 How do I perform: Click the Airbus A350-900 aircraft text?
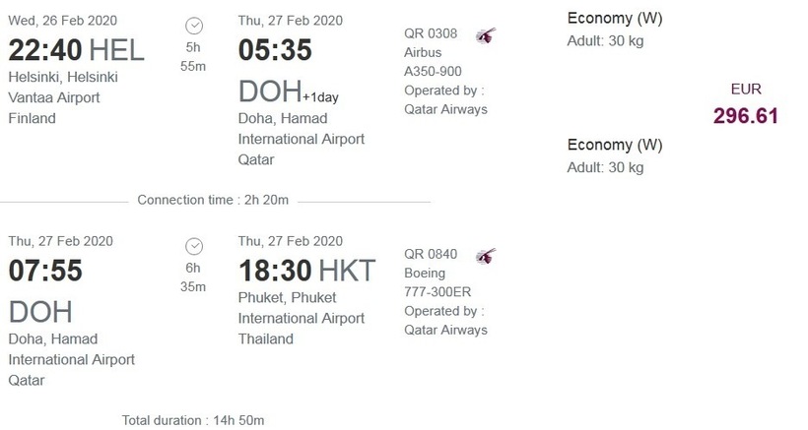[433, 61]
